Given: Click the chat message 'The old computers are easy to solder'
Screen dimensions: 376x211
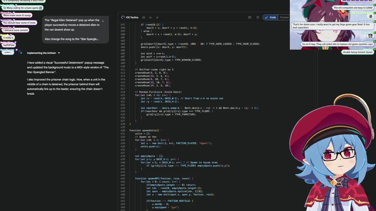Looking at the screenshot, I should (x=353, y=8).
